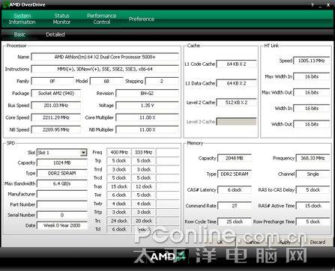Click the Twr 6 clock cell

point(119,195)
